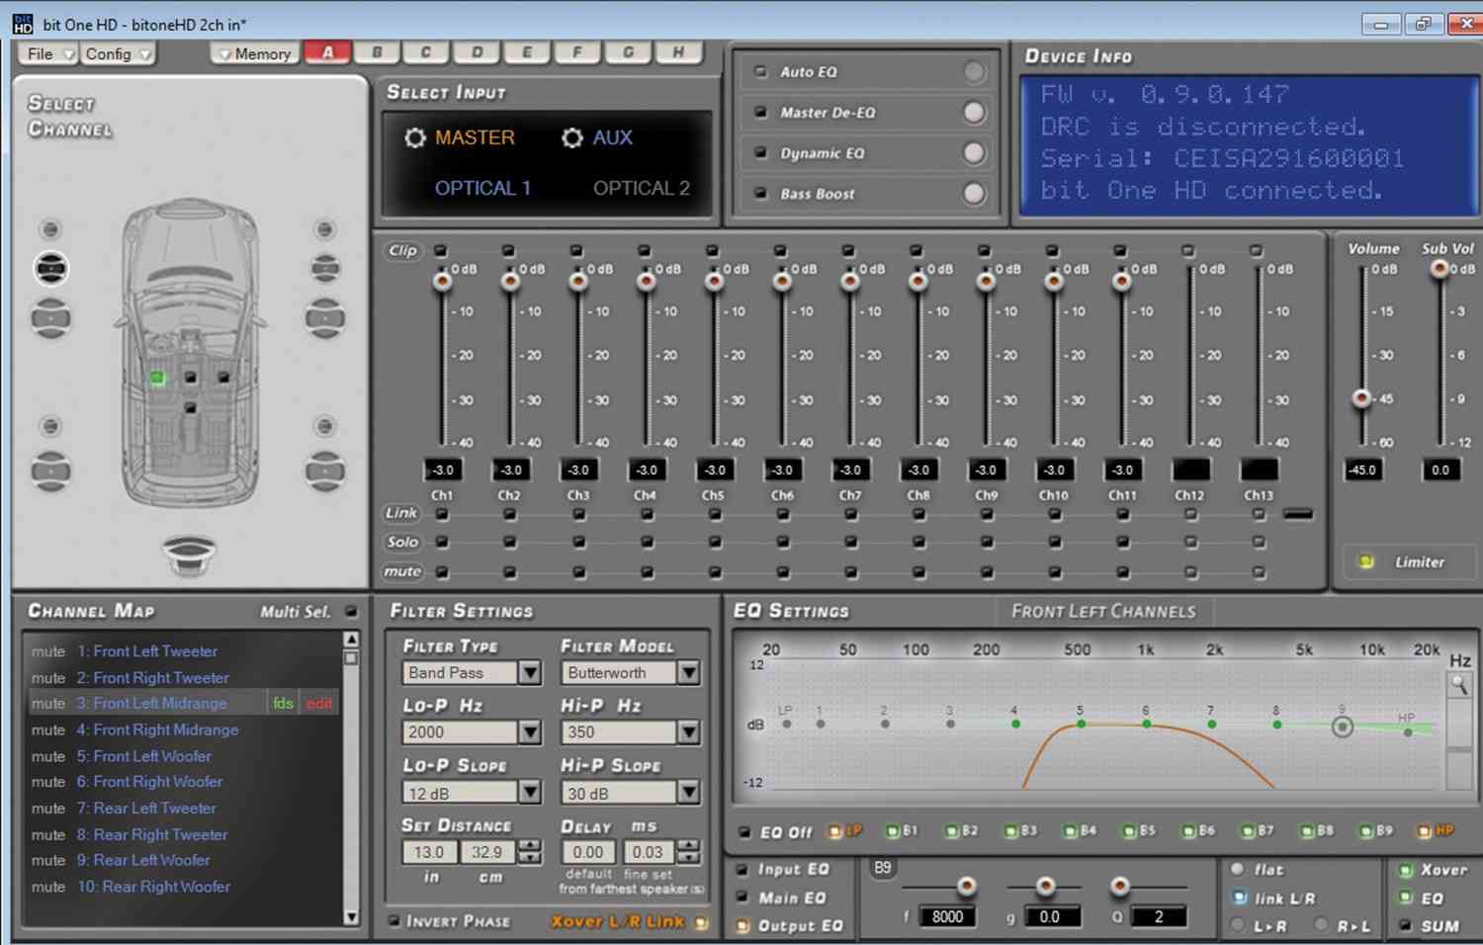This screenshot has height=945, width=1483.
Task: Click the fds button on channel 3 row
Action: coord(283,703)
